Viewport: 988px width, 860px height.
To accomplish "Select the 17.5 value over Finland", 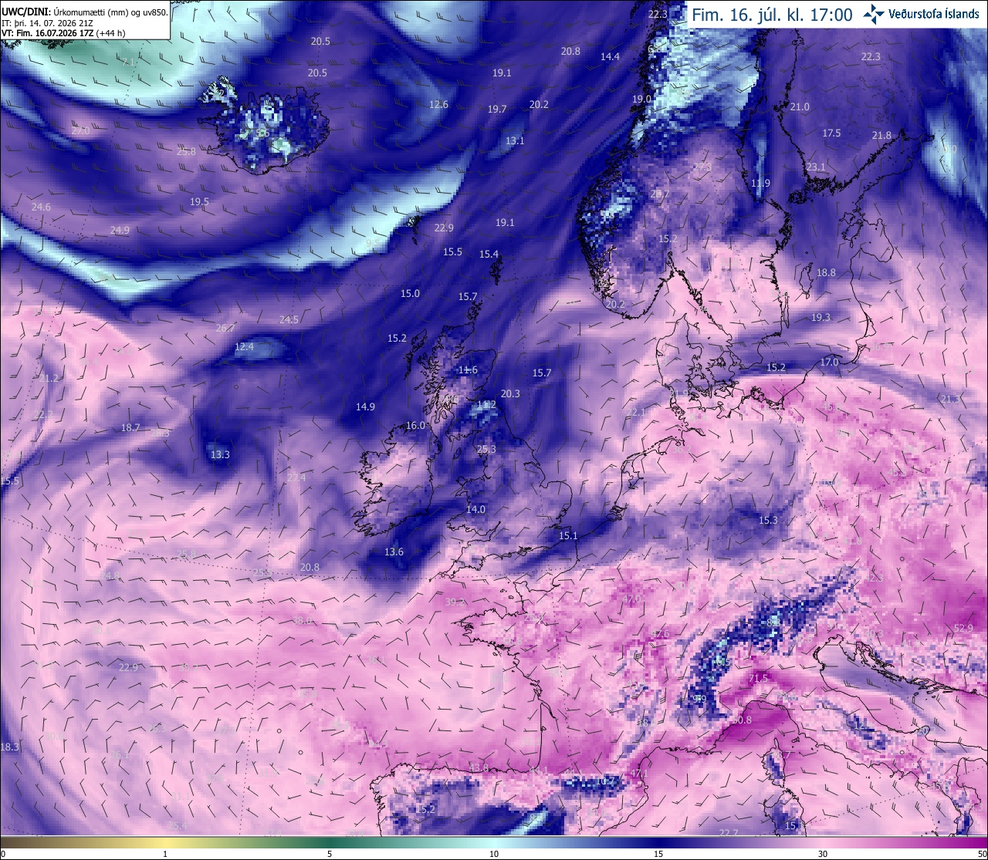I will (831, 133).
